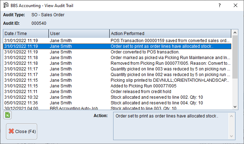
Task: Click the Action text box up arrow
Action: [x=232, y=116]
